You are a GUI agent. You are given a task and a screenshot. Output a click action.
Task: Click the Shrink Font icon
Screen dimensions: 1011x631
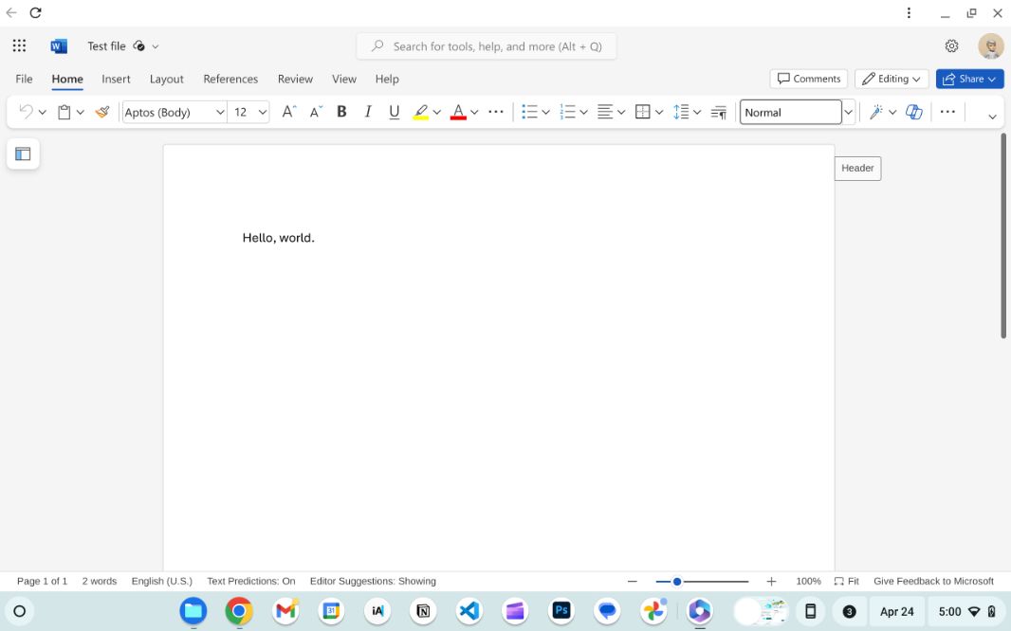point(316,112)
